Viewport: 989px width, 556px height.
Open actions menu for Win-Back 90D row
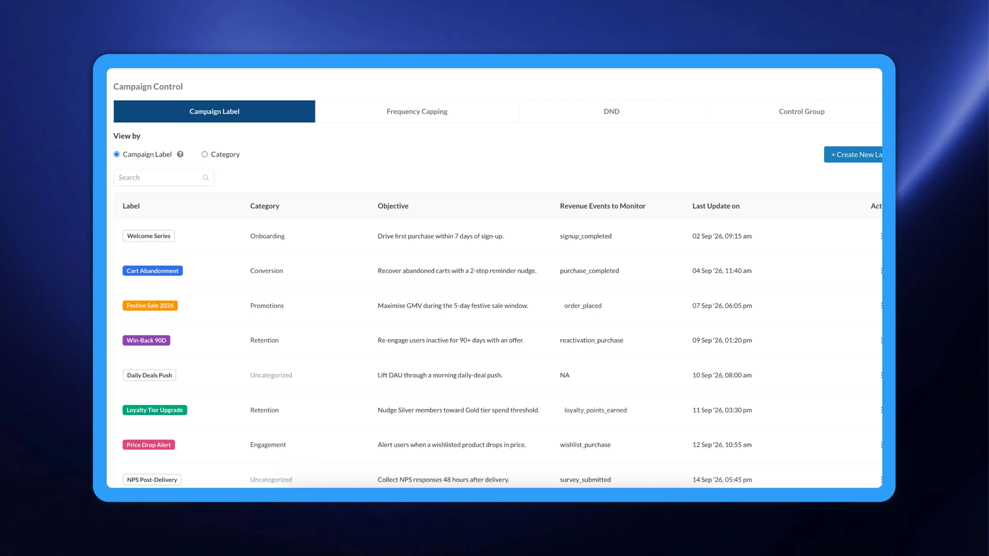coord(881,340)
